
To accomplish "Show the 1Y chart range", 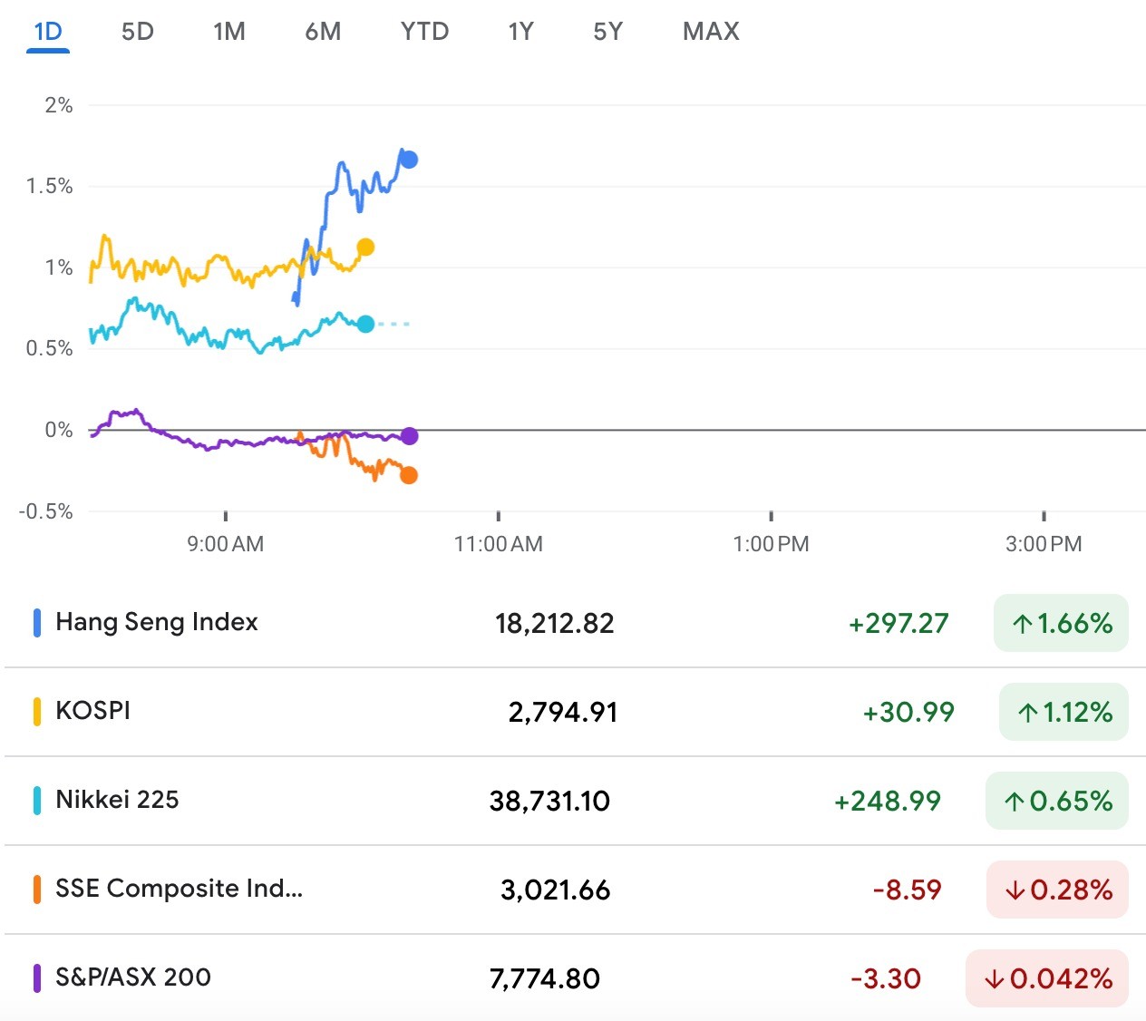I will [x=520, y=32].
